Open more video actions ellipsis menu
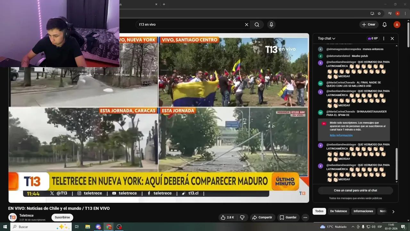Image resolution: width=410 pixels, height=231 pixels. (305, 218)
